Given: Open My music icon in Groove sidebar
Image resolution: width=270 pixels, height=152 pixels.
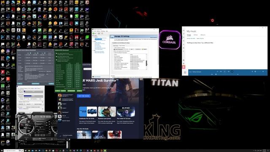Looking at the screenshot, I should [184, 37].
